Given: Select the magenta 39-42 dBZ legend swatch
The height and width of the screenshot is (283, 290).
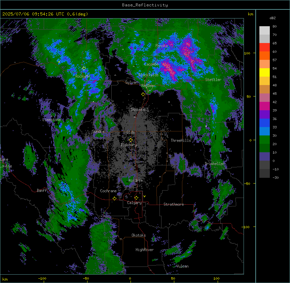Looking at the screenshot, I should [264, 106].
